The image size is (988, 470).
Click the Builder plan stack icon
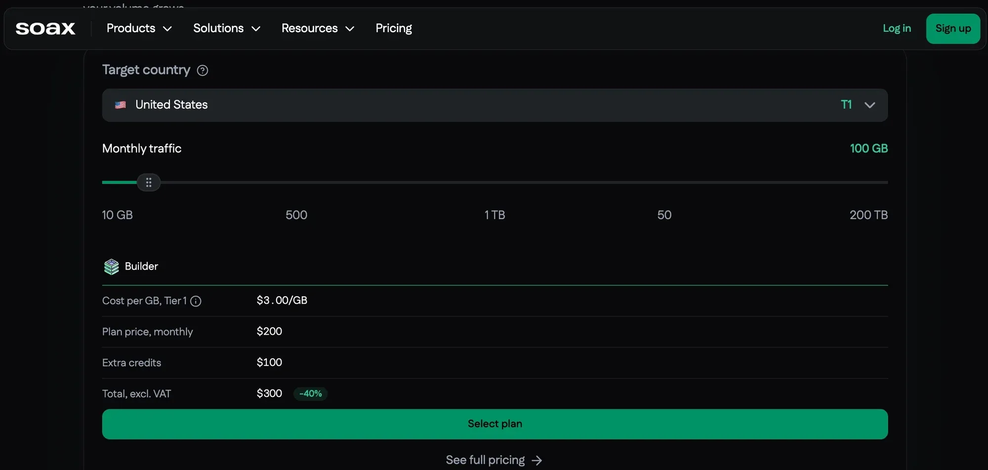[x=112, y=267]
